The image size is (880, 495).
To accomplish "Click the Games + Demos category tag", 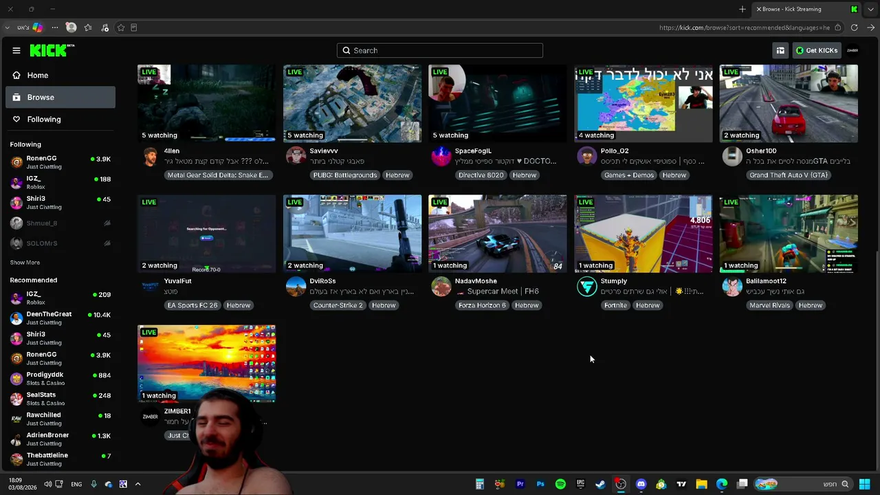I will (x=629, y=175).
